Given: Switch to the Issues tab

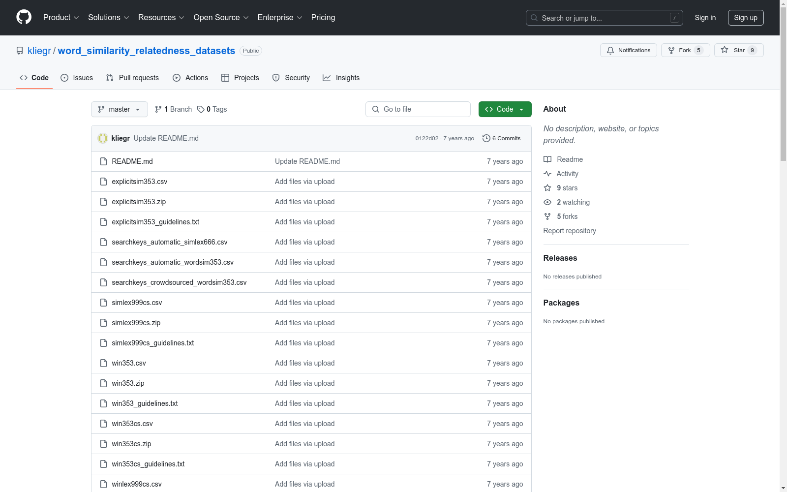Looking at the screenshot, I should [x=77, y=78].
